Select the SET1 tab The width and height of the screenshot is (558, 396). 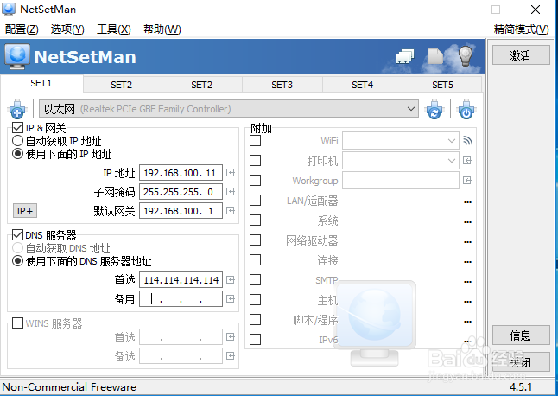[x=41, y=83]
